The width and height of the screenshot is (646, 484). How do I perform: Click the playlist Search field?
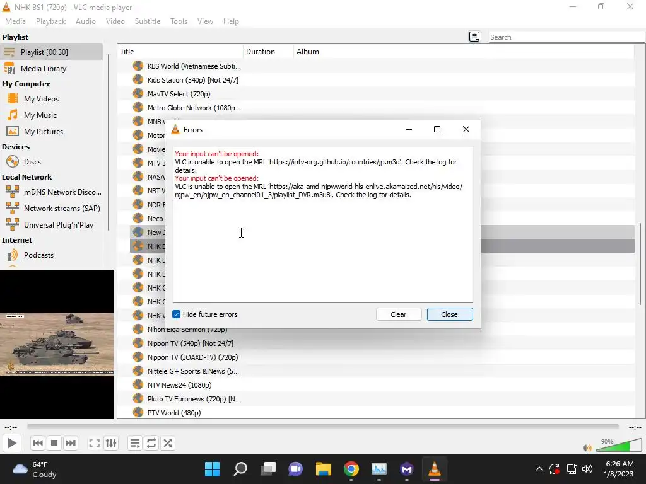point(567,37)
